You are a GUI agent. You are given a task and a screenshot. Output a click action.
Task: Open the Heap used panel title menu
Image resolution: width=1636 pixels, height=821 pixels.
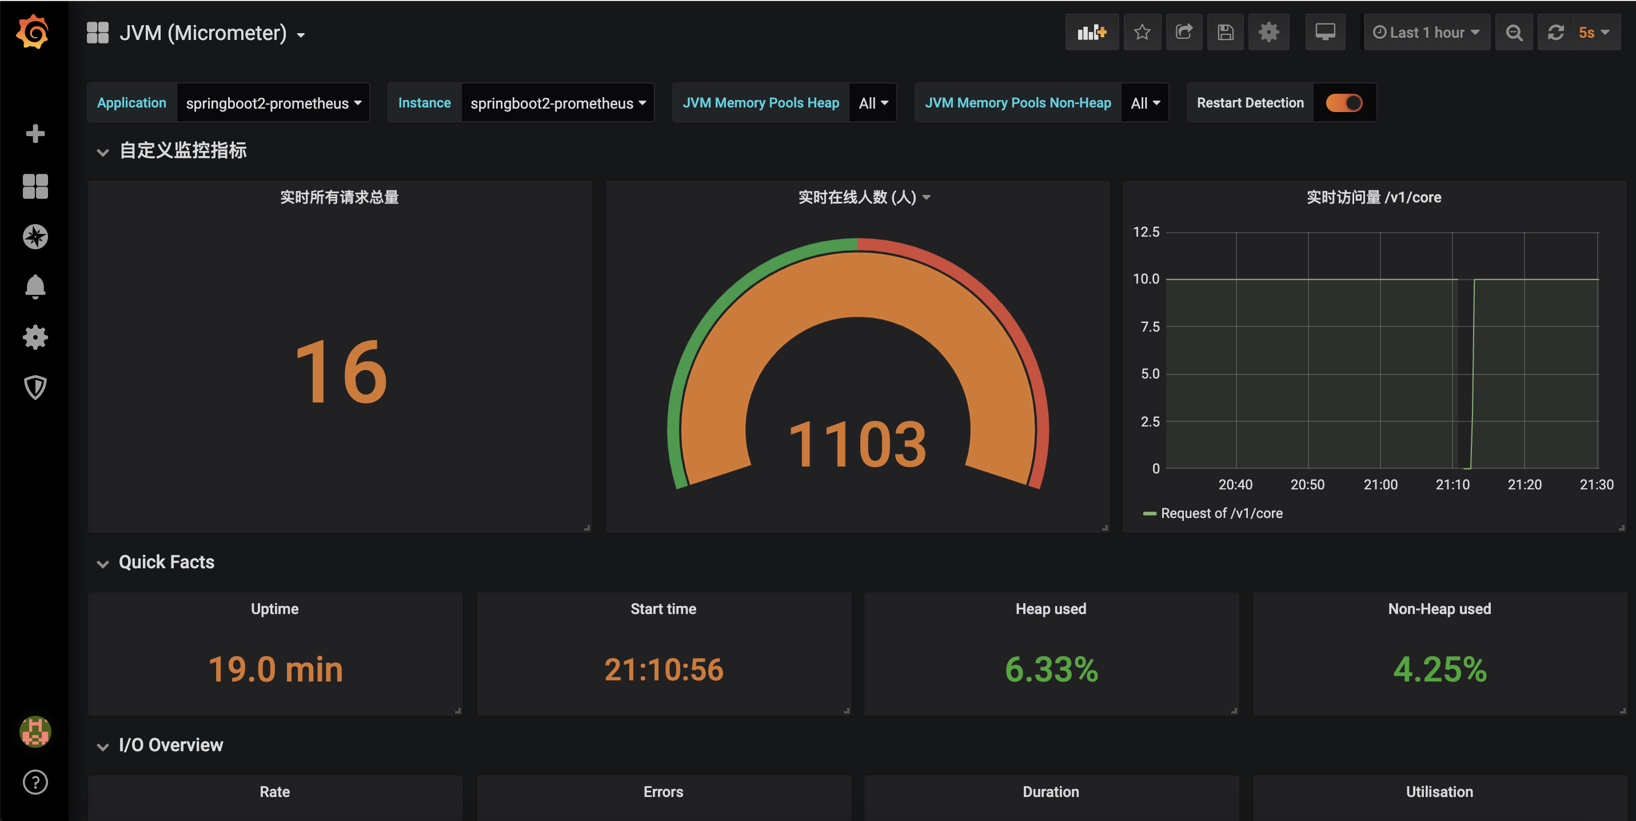[1051, 609]
